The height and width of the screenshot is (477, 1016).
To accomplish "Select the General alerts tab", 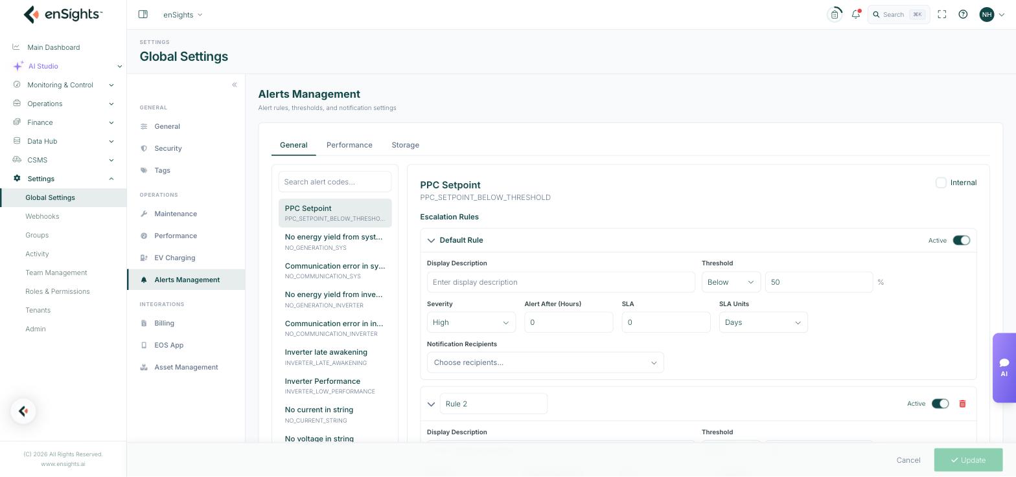I will point(294,145).
